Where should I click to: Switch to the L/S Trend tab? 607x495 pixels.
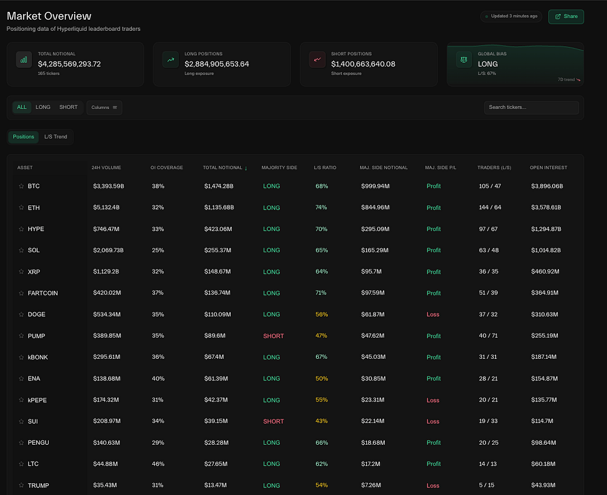[x=56, y=137]
